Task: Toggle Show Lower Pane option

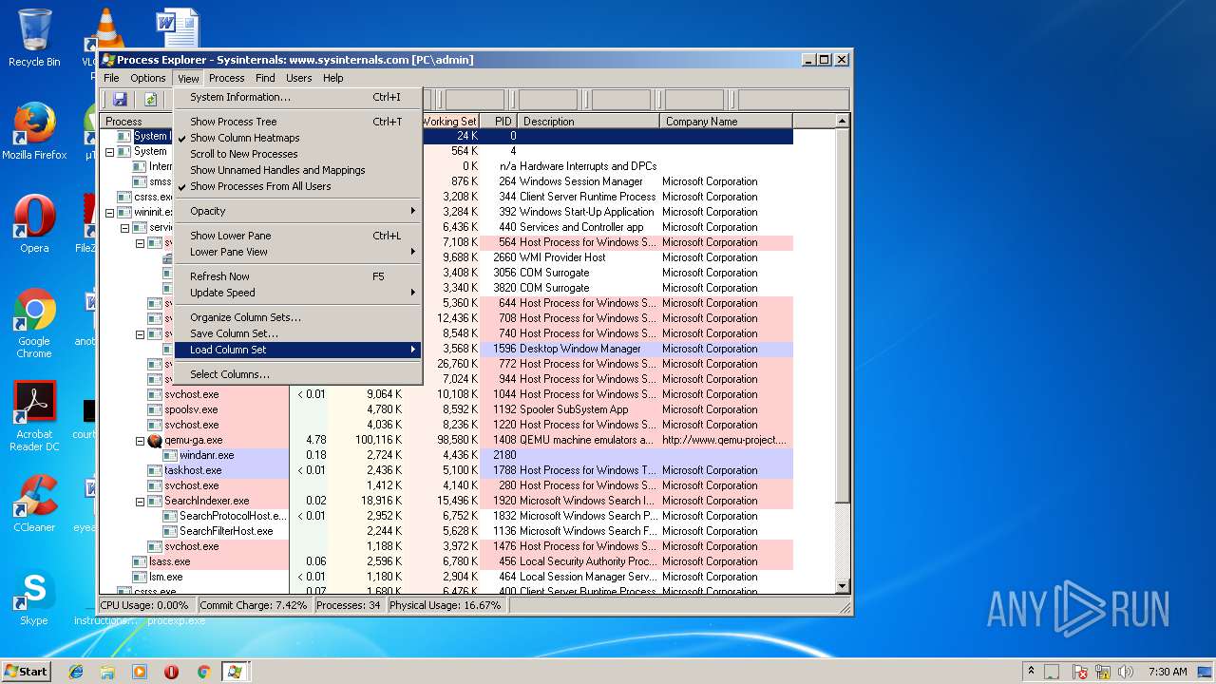Action: point(297,236)
